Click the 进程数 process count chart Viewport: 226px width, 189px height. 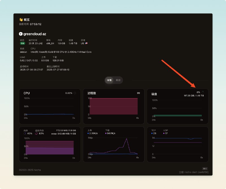[x=114, y=106]
